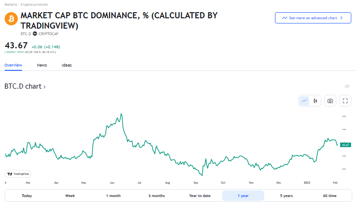
Task: Click the 2023 label on time axis
Action: pyautogui.click(x=307, y=183)
